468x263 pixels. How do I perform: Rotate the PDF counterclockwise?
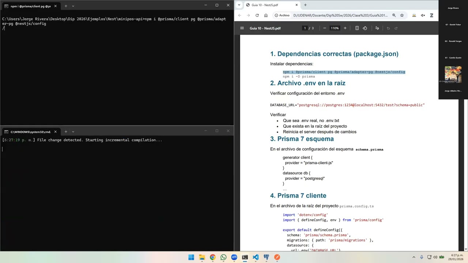365,28
